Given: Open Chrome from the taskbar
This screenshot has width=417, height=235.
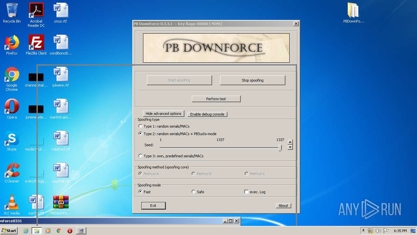Looking at the screenshot, I should [x=59, y=231].
